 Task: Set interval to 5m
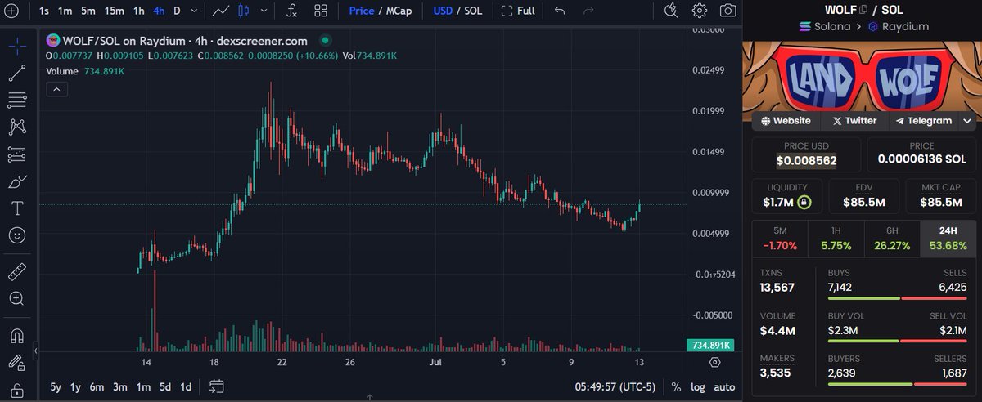88,11
